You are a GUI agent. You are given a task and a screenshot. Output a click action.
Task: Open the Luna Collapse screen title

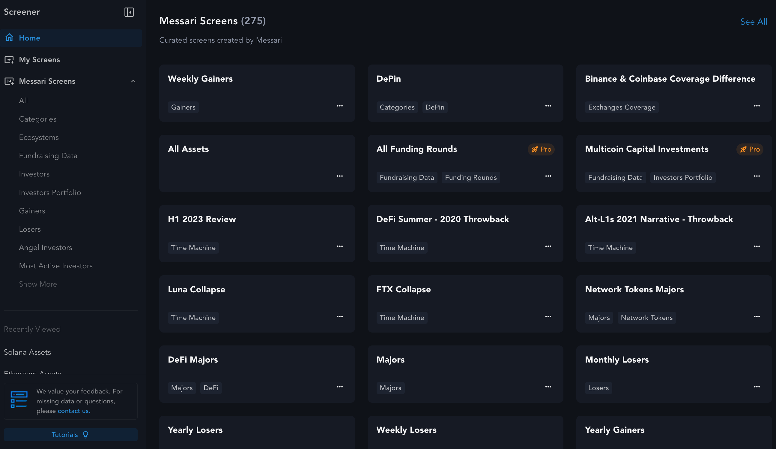click(196, 290)
